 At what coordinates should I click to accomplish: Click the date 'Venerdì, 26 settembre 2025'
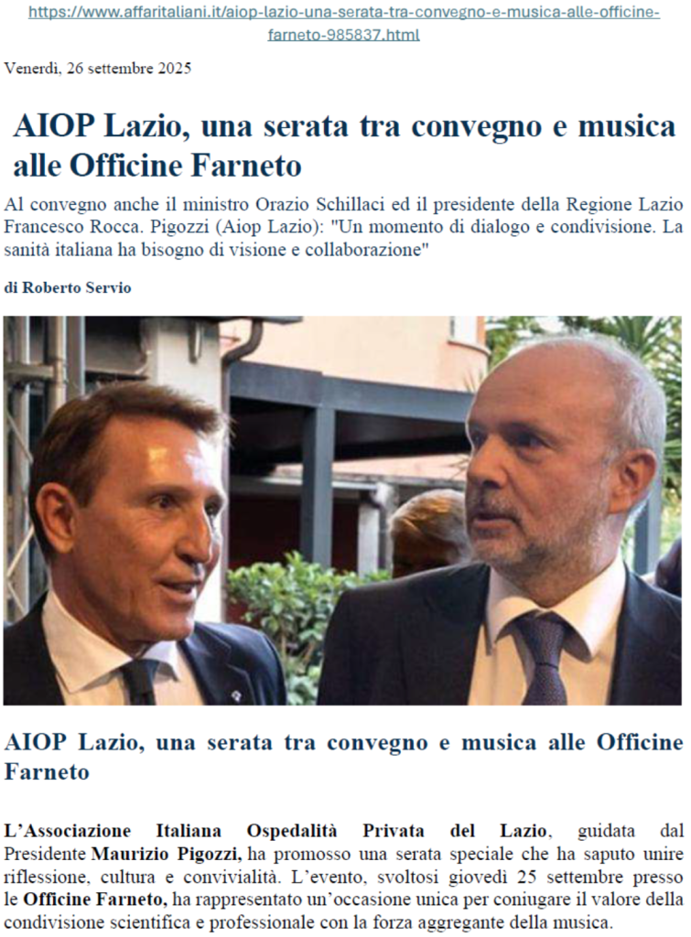(98, 68)
